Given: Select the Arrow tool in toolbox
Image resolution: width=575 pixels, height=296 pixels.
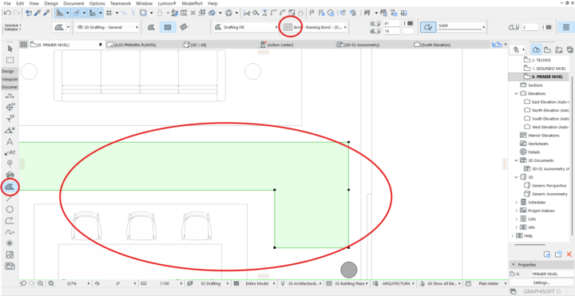Looking at the screenshot, I should [10, 49].
